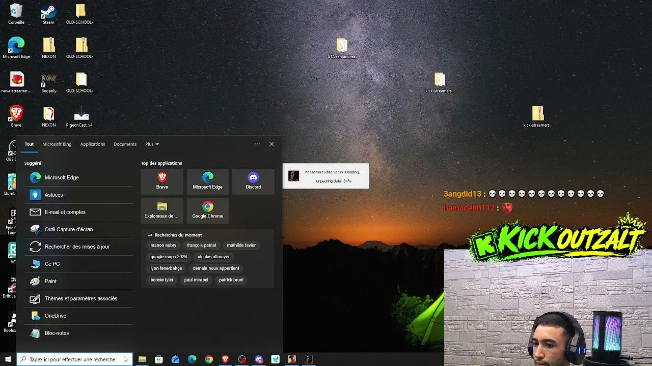Open File Explorer from the taskbar
Screen dimensions: 652x366
[x=142, y=359]
